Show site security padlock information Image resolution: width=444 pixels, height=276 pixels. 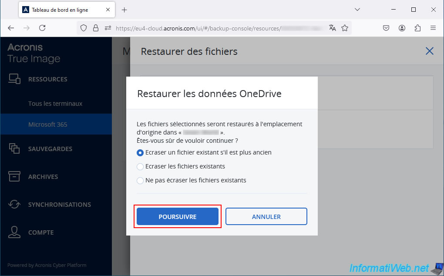coord(96,28)
